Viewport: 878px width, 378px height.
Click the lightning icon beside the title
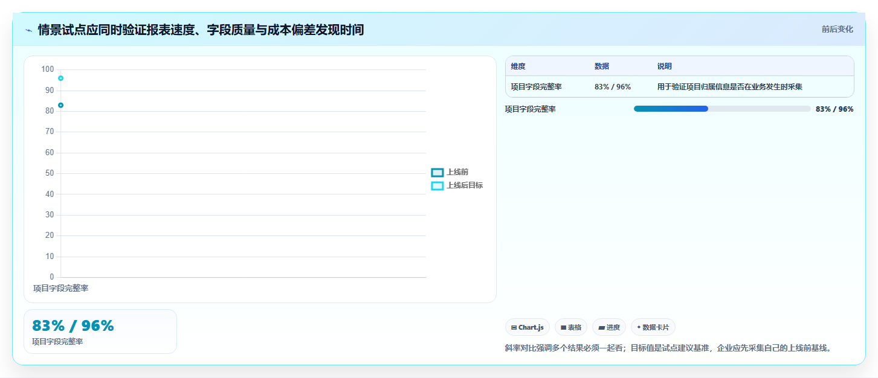[x=29, y=30]
